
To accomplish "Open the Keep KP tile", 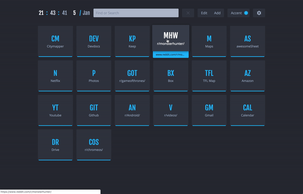I will click(132, 42).
